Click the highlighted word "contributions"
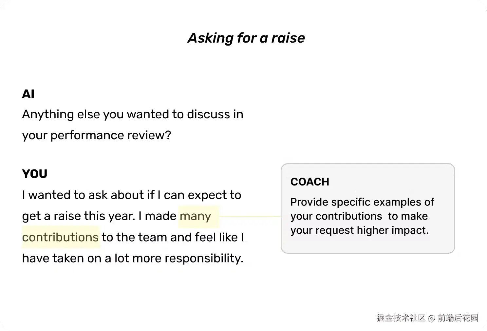This screenshot has width=487, height=331. click(61, 237)
